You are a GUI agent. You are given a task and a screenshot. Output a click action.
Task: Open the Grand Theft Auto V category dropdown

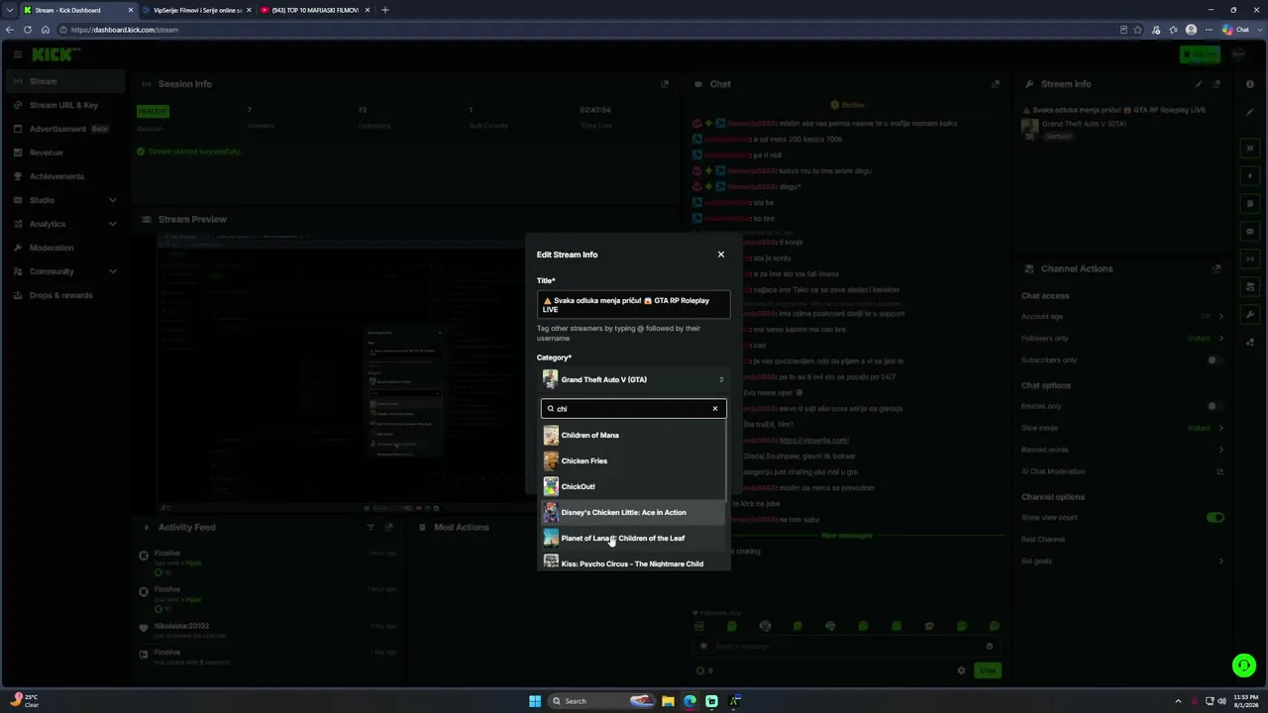633,379
